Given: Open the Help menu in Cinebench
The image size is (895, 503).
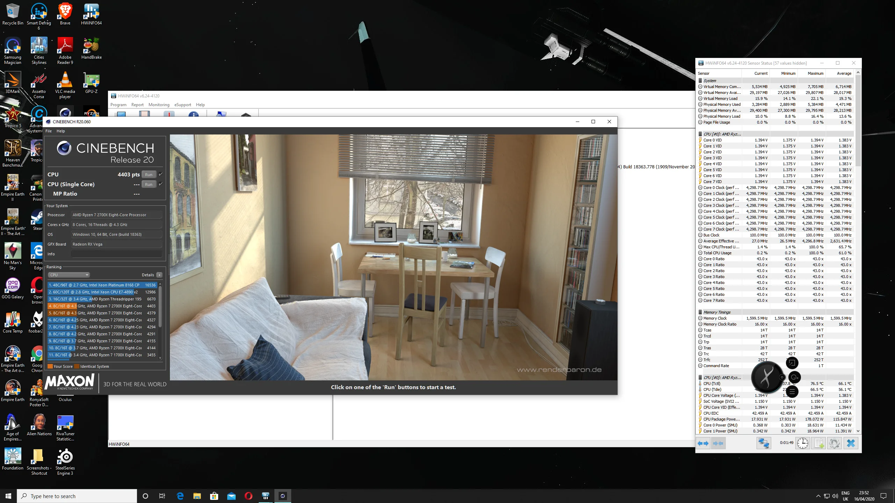Looking at the screenshot, I should 60,131.
